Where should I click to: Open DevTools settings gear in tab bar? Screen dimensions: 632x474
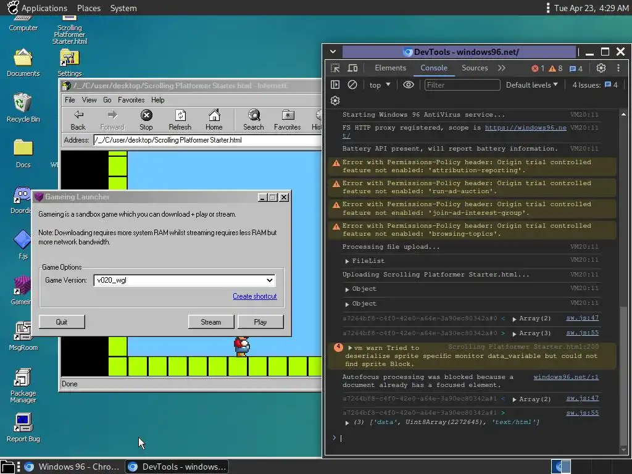coord(601,68)
